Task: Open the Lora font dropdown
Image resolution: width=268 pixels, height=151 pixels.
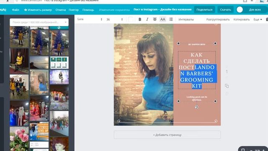Action: point(90,19)
